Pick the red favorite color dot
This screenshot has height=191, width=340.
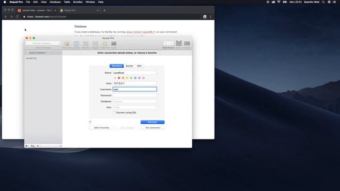(x=119, y=78)
